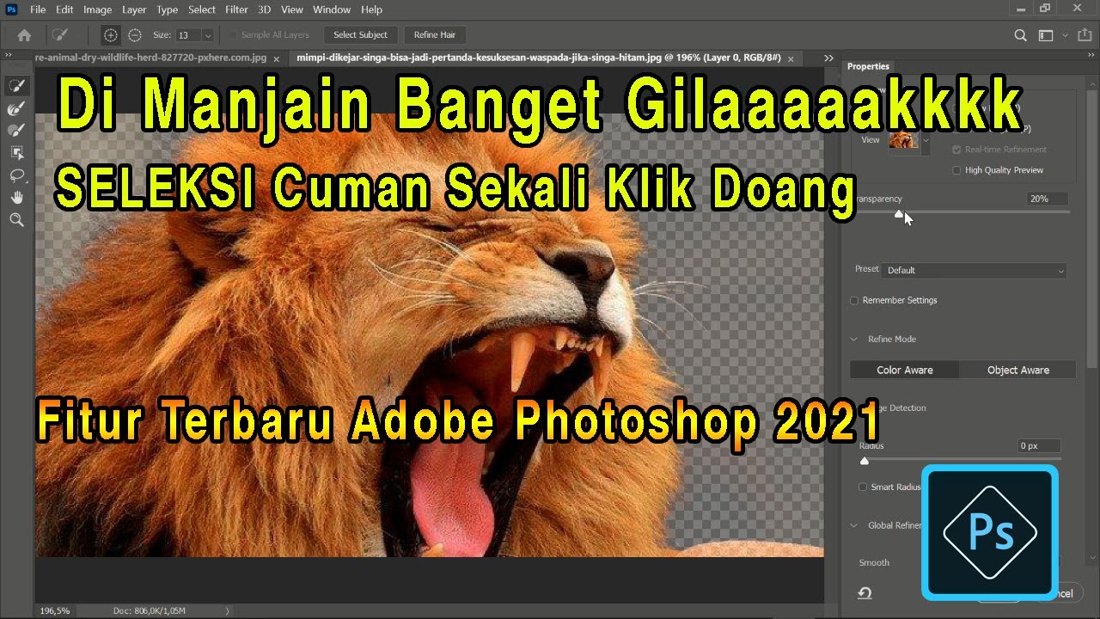Toggle Sample All Layers checkbox
The height and width of the screenshot is (619, 1100).
(233, 35)
